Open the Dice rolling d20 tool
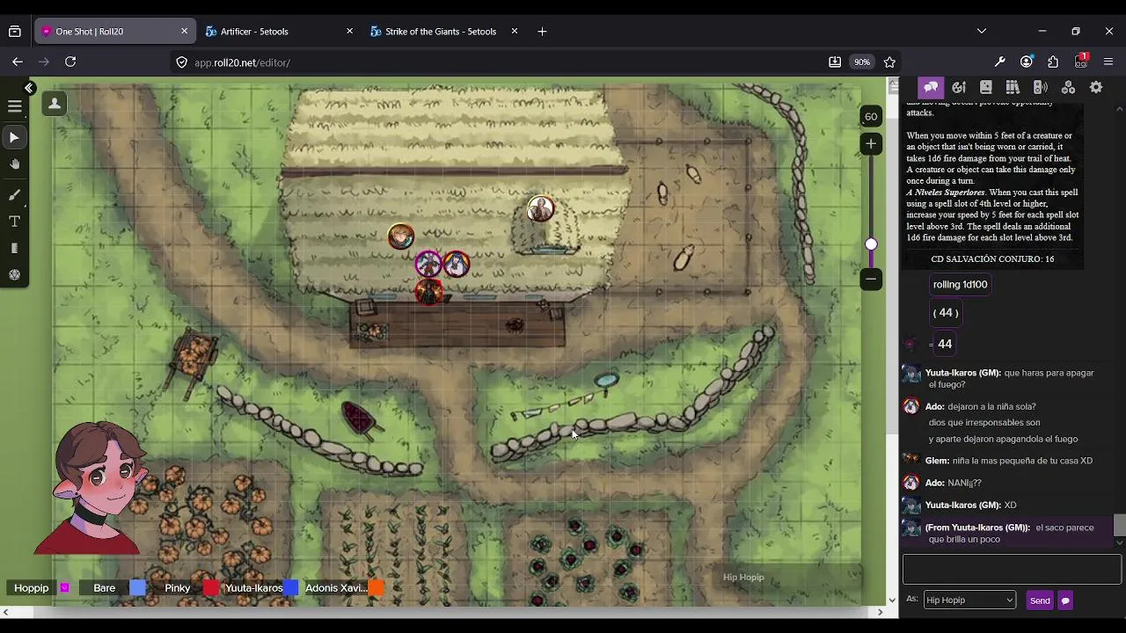The height and width of the screenshot is (633, 1126). point(15,274)
